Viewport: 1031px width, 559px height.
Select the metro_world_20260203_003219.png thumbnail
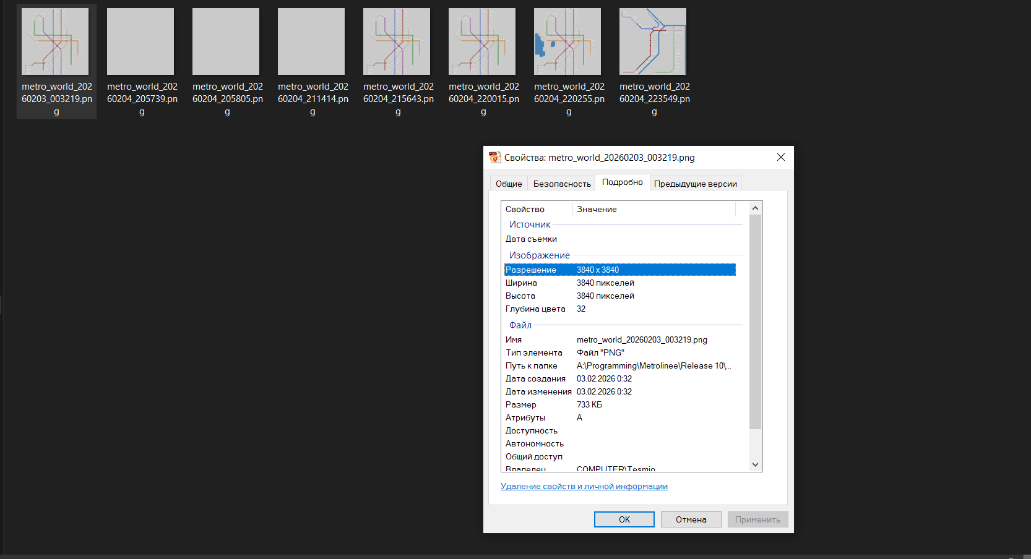pyautogui.click(x=55, y=42)
